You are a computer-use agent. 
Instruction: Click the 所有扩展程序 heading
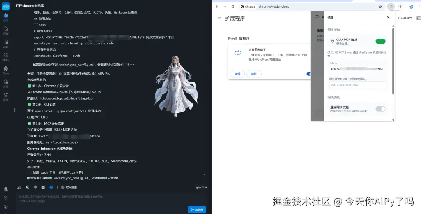239,38
